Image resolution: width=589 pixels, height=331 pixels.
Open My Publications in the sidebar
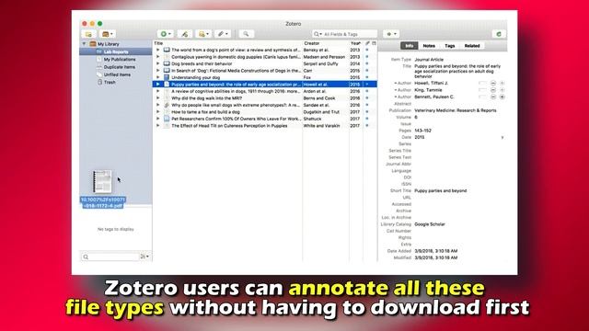120,59
